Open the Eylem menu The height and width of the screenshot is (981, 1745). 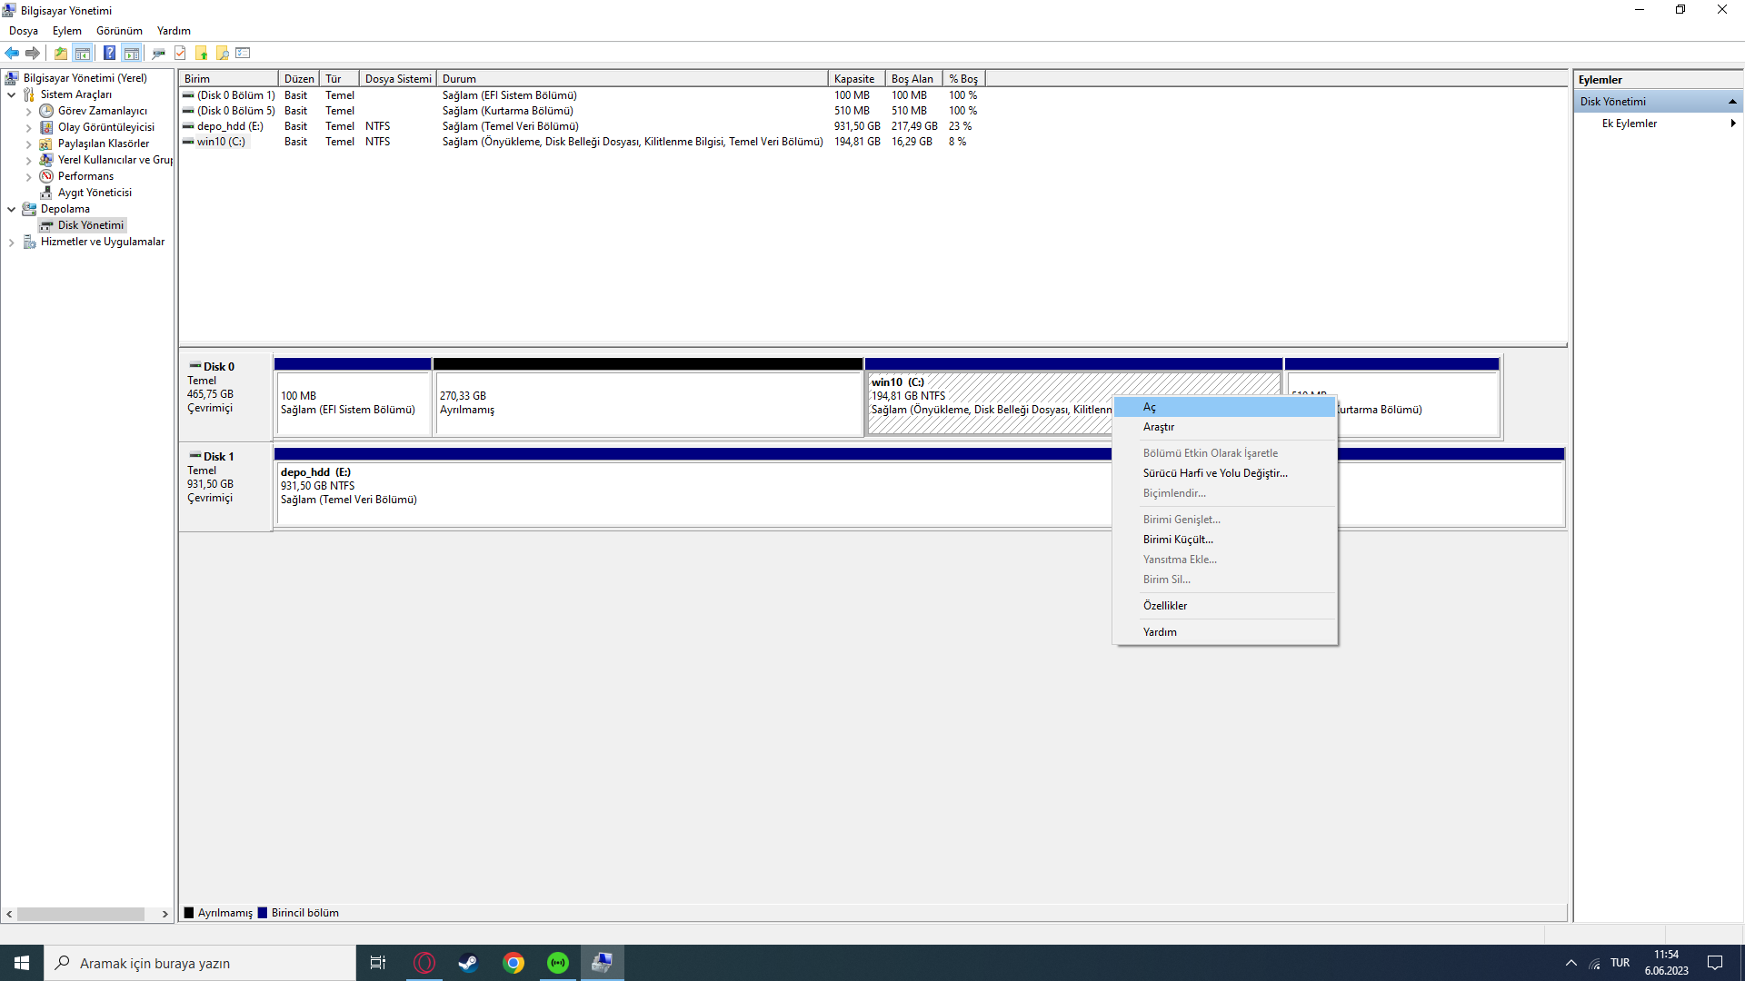click(x=66, y=31)
